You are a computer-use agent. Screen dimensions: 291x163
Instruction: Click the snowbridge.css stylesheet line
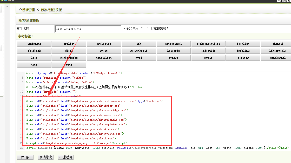click(x=77, y=111)
